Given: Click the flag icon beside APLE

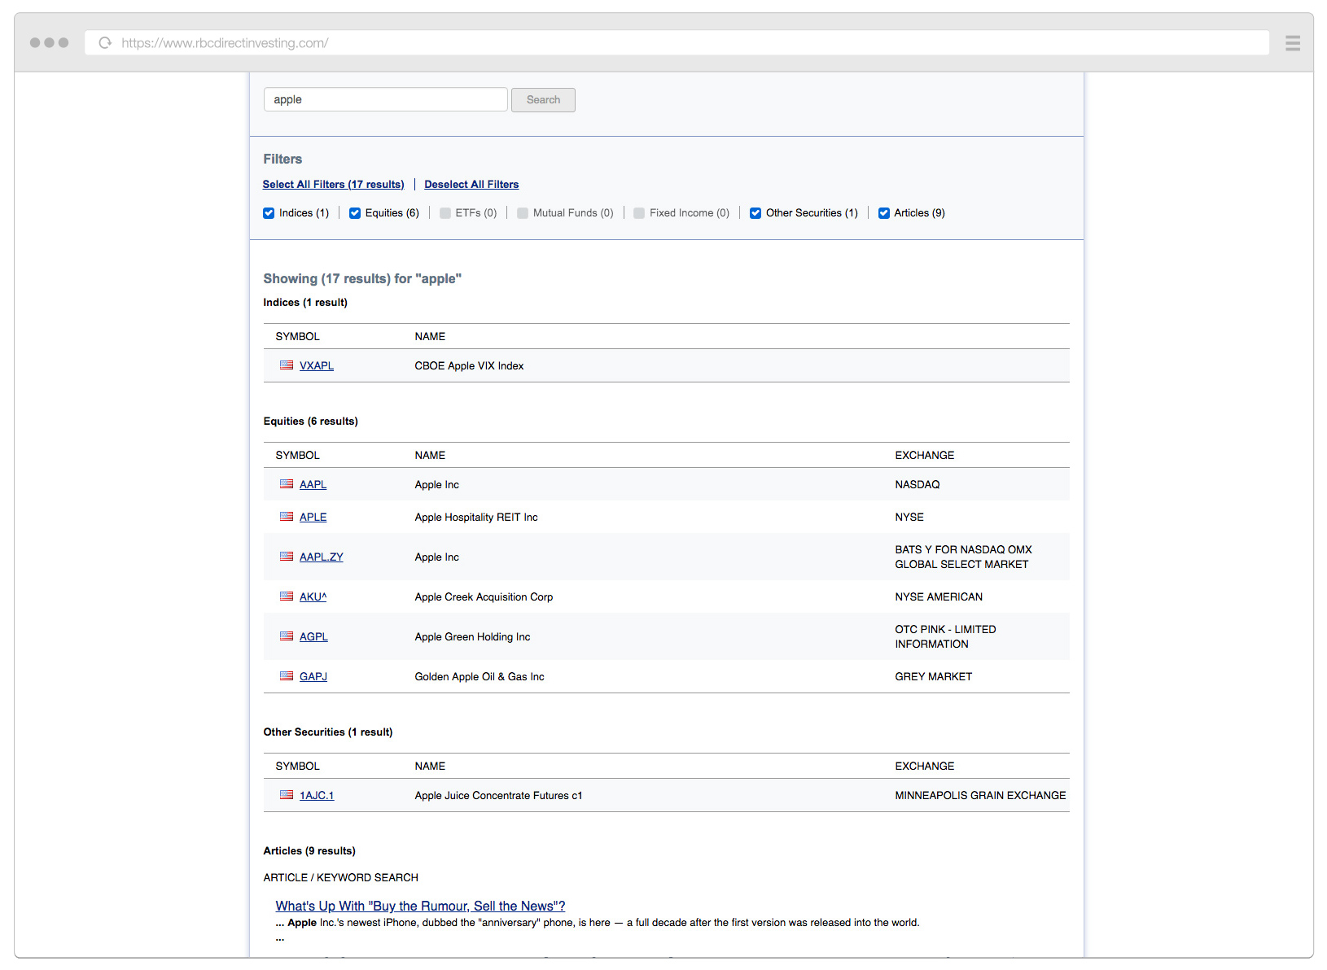Looking at the screenshot, I should coord(287,517).
